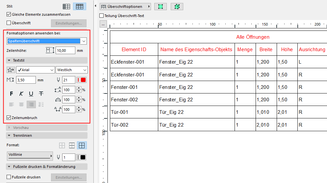Toggle bold F formatting
The height and width of the screenshot is (183, 327).
pos(11,94)
